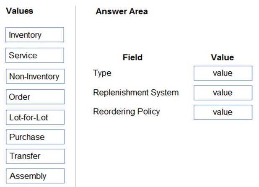Viewport: 259px width, 187px height.
Task: Click the Values panel heading
Action: (19, 11)
